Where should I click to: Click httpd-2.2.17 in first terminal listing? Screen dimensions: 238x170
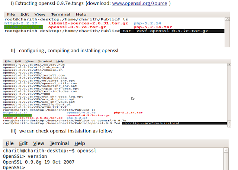[21, 23]
